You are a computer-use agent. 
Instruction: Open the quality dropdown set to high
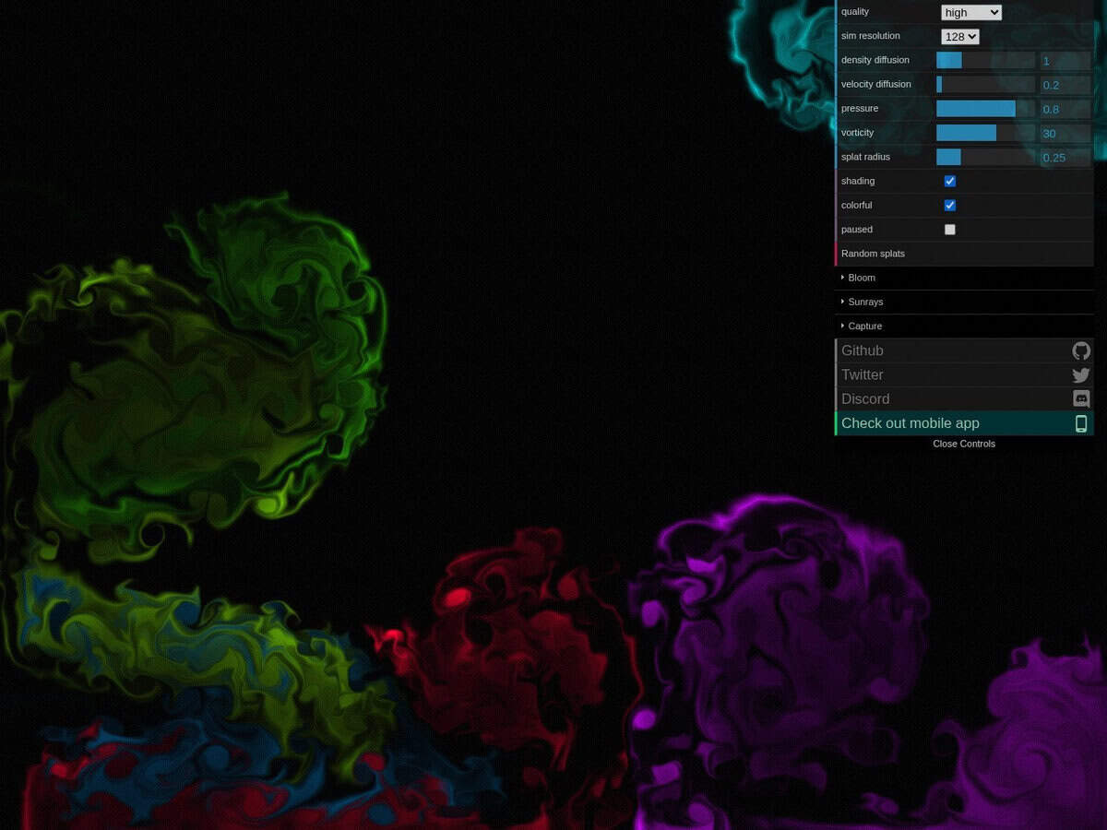(x=970, y=12)
